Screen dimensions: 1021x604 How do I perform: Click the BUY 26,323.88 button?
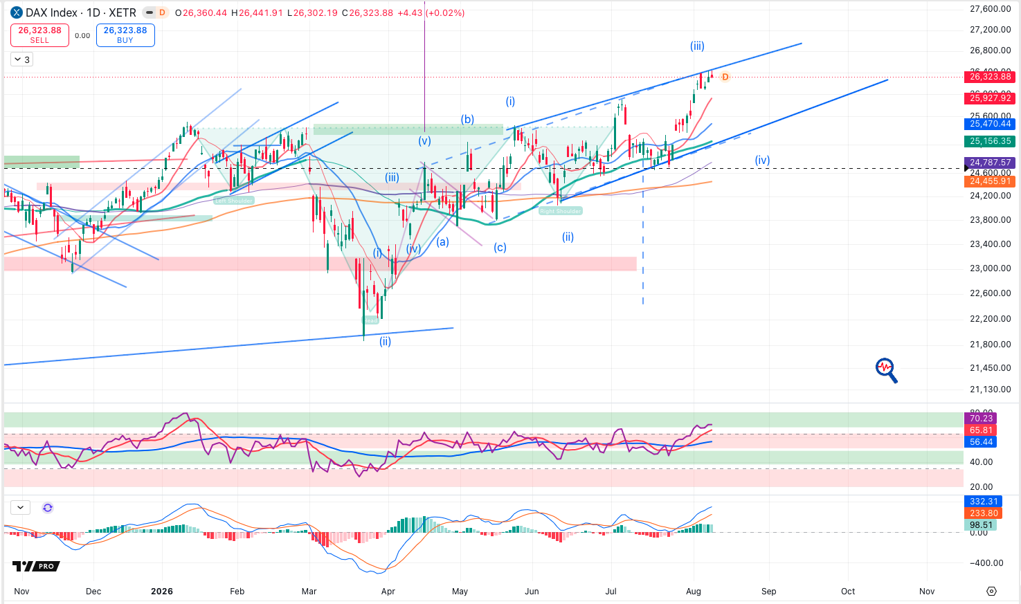pyautogui.click(x=125, y=35)
